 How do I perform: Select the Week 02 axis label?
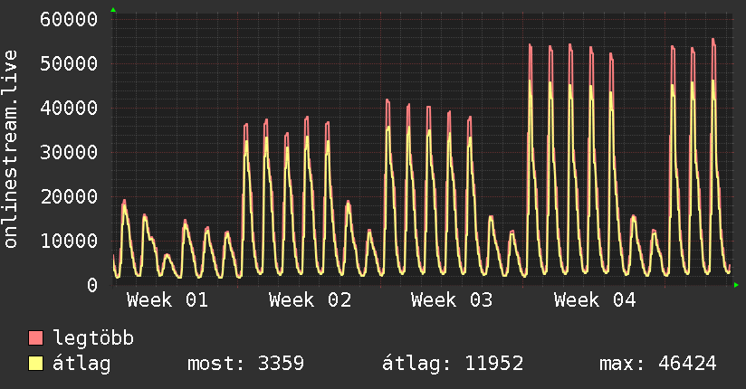[310, 300]
